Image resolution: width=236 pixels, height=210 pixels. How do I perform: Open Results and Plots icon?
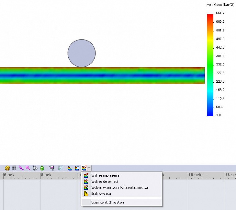[52, 168]
